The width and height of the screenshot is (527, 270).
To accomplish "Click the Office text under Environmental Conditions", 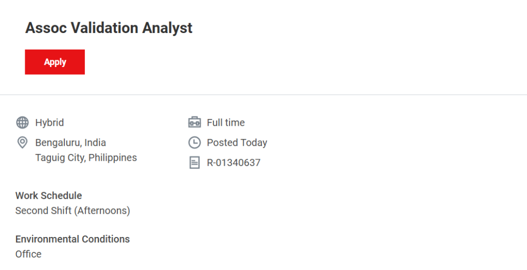I will click(x=28, y=254).
